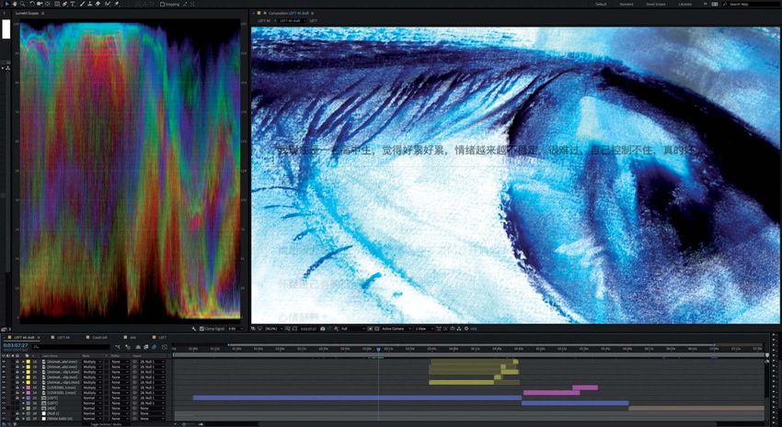The width and height of the screenshot is (782, 427).
Task: Select the Rectangle shape tool
Action: pyautogui.click(x=57, y=4)
